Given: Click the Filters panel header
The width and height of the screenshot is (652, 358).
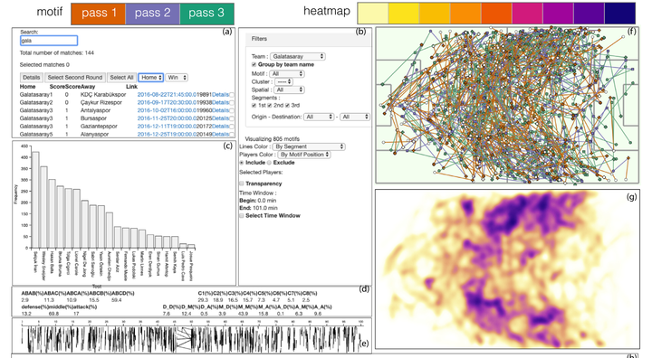Looking at the screenshot, I should click(308, 39).
